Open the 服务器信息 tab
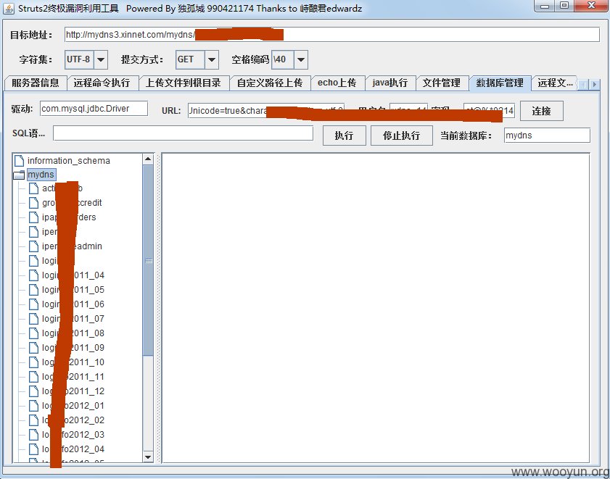 click(x=36, y=83)
